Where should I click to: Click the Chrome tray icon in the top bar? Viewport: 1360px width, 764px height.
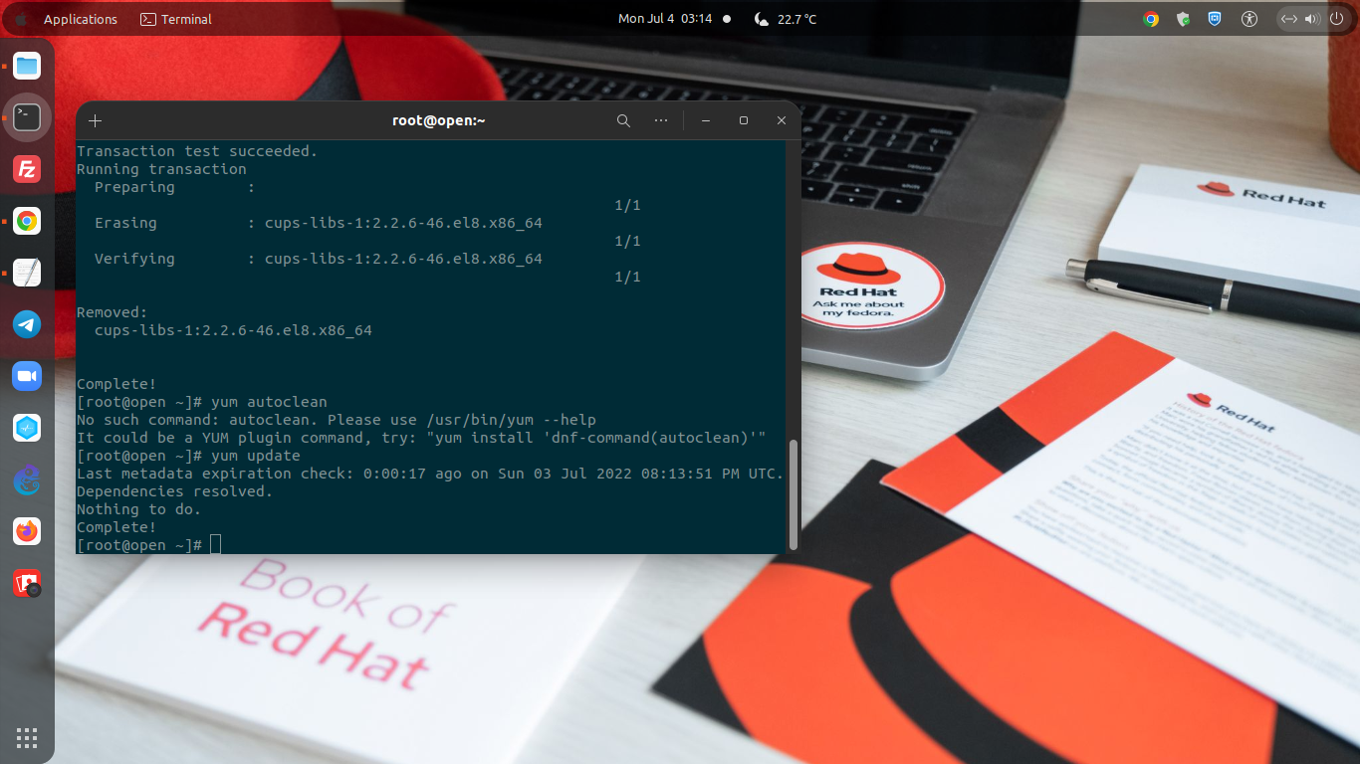click(x=1151, y=19)
